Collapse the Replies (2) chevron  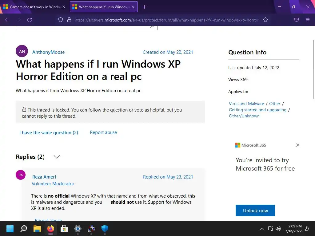(x=57, y=157)
